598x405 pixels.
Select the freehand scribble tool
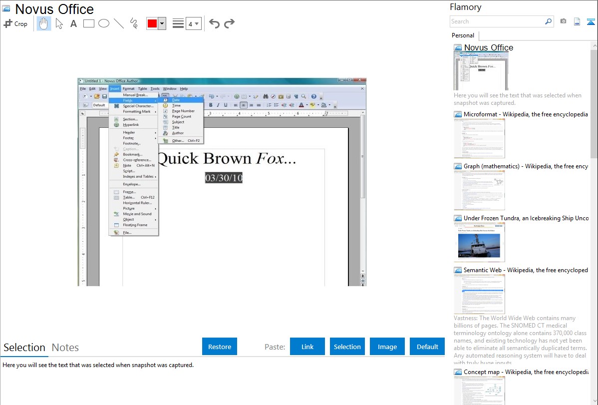coord(134,23)
